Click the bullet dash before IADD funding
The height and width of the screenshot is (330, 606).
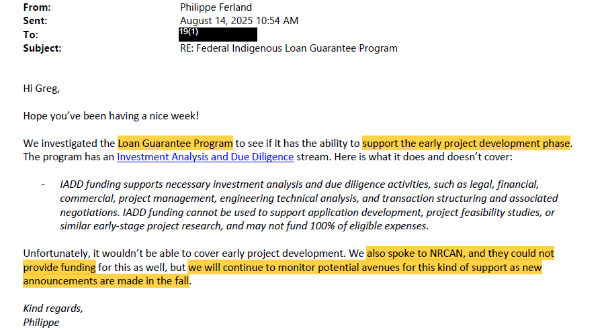pyautogui.click(x=43, y=185)
